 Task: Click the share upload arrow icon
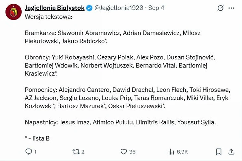231,152
